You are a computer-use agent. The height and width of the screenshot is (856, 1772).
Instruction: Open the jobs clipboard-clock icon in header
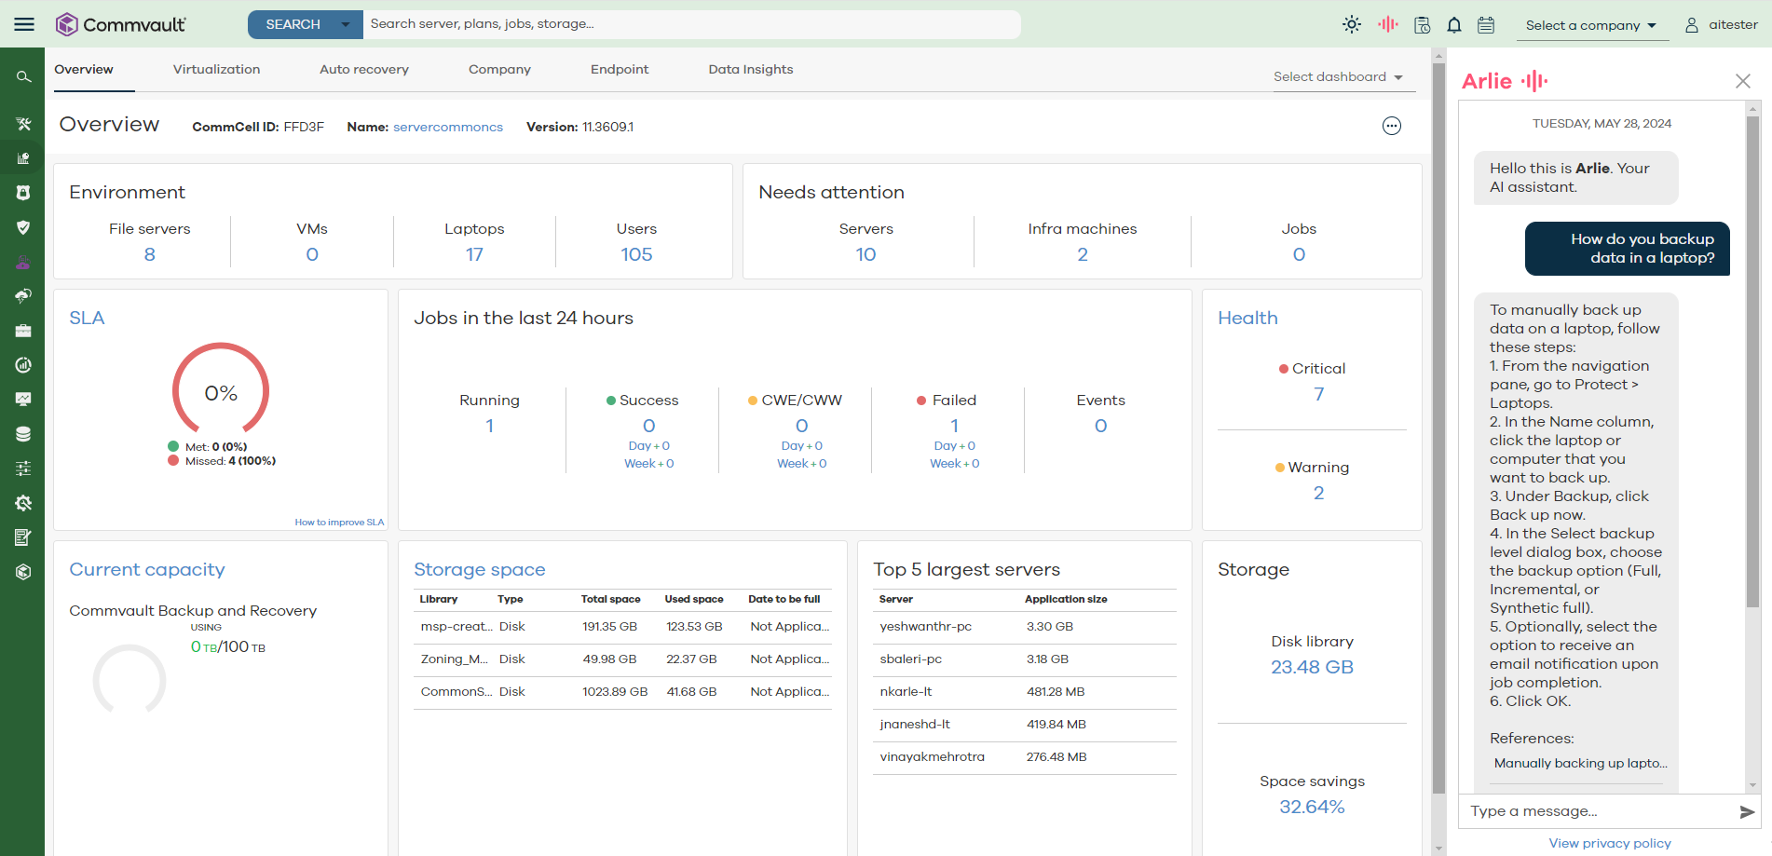[1422, 25]
